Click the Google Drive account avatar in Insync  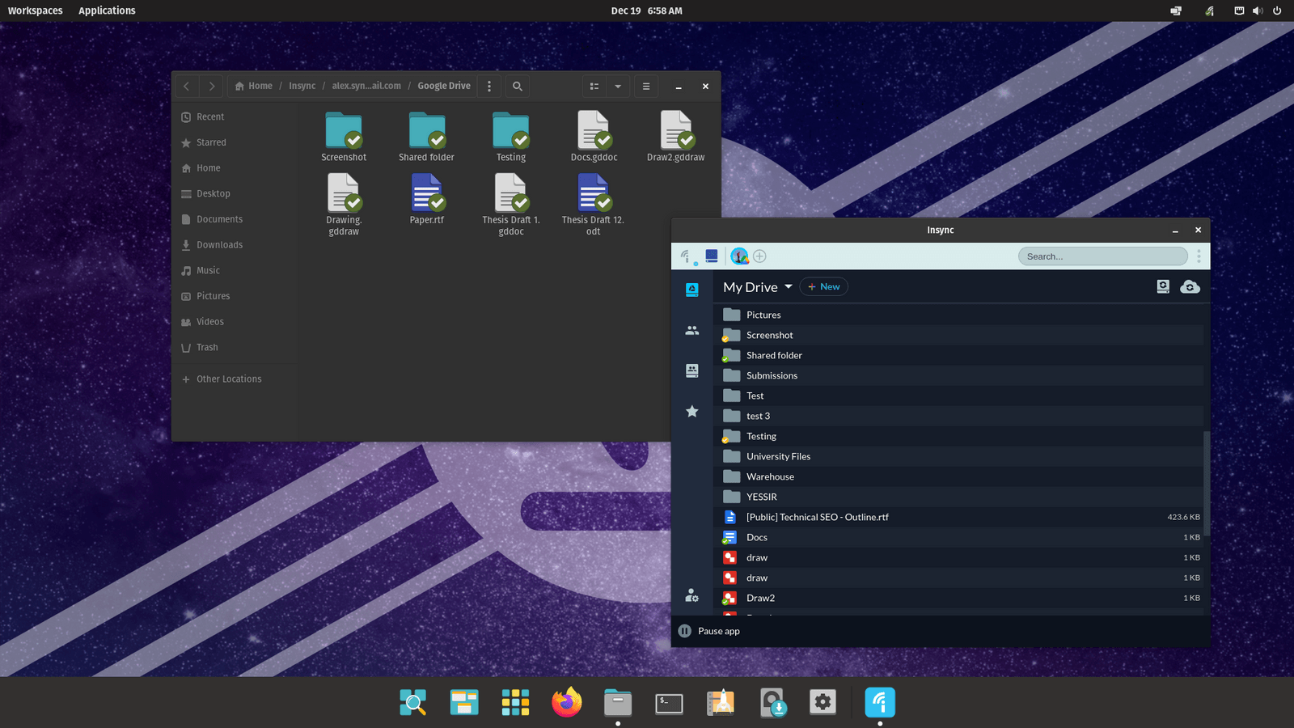tap(740, 256)
